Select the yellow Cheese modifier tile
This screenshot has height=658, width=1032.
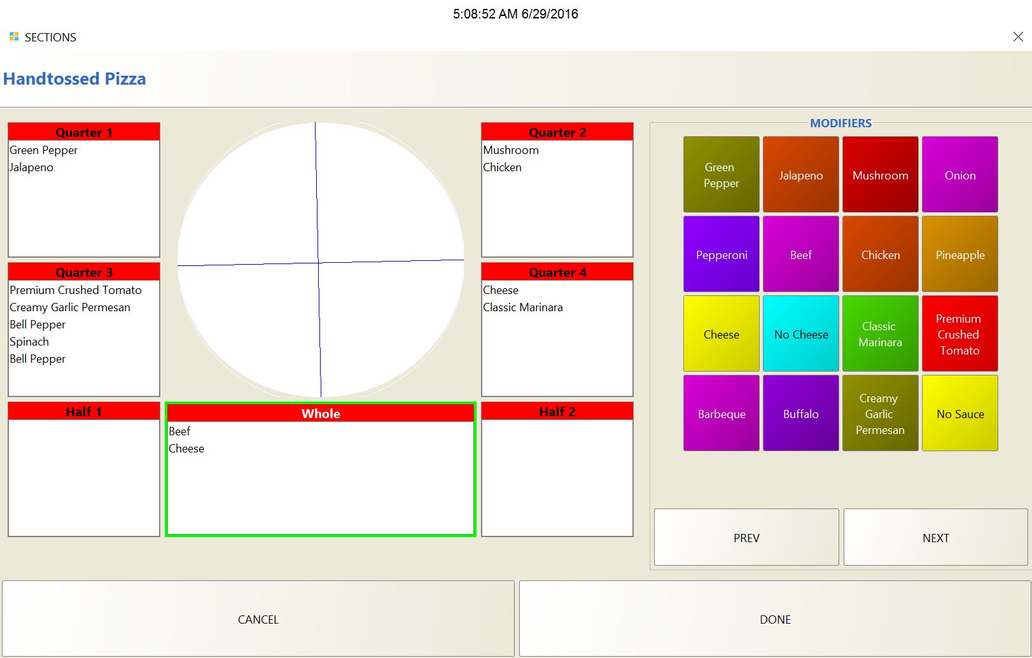click(721, 333)
